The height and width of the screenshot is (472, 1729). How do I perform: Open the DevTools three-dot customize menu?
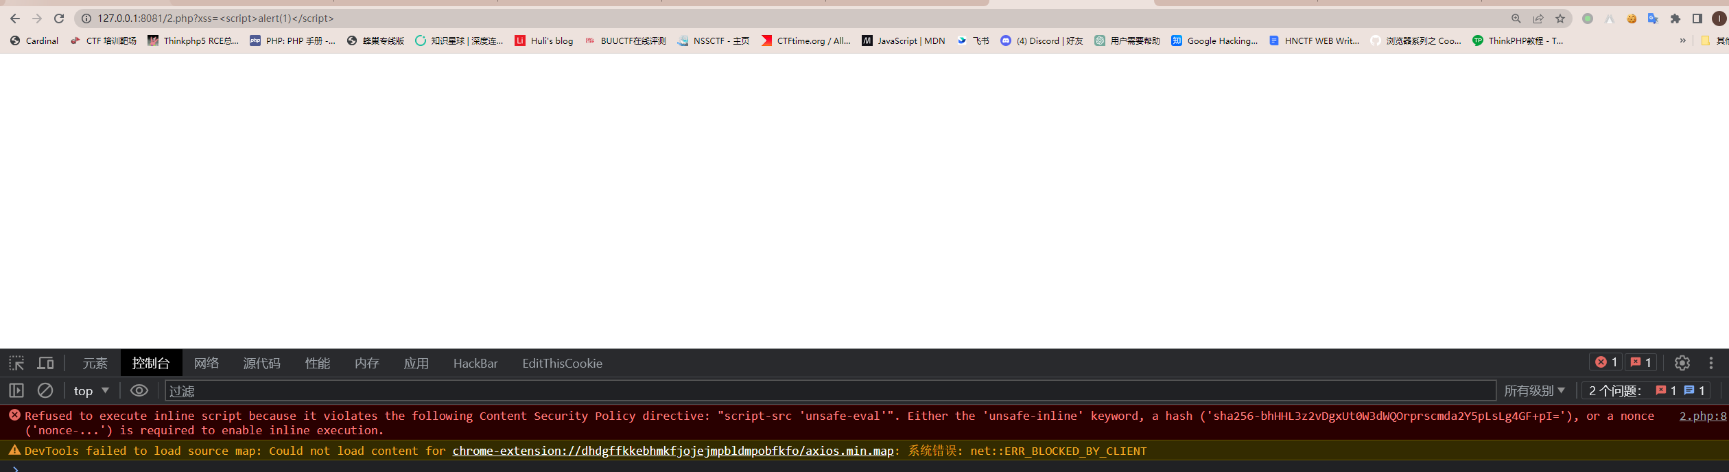pos(1711,363)
